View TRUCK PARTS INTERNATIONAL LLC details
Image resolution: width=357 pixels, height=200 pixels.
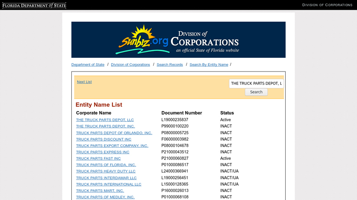108,184
